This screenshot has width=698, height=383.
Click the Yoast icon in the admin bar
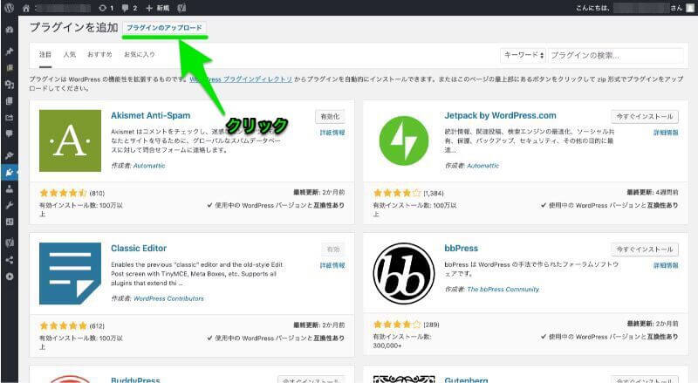coord(181,8)
